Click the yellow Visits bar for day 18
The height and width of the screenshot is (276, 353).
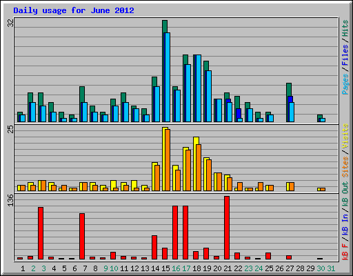tap(195, 164)
